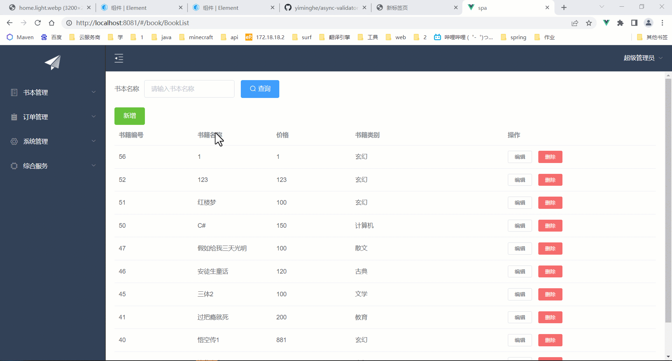The height and width of the screenshot is (361, 672).
Task: Click the price cell 881
Action: point(281,340)
